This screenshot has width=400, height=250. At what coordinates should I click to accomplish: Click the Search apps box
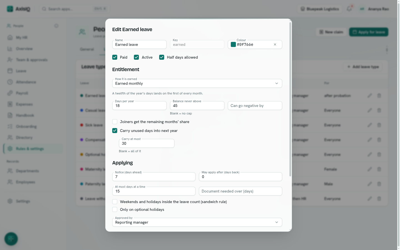coord(74,9)
